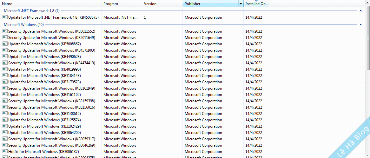The height and width of the screenshot is (158, 370).
Task: Select Update for Microsoft Windows (KB3102429)
Action: coord(45,126)
